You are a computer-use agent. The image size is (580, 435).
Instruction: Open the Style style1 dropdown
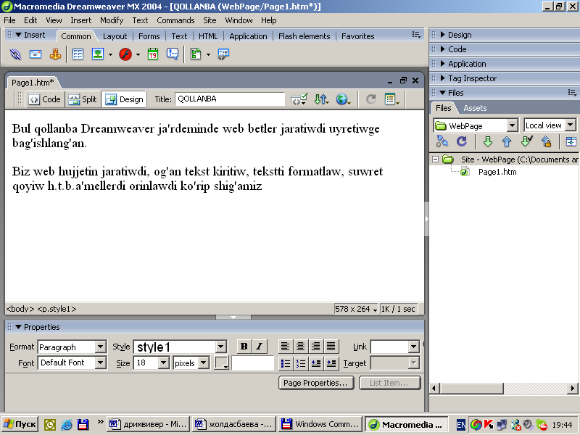pos(221,347)
